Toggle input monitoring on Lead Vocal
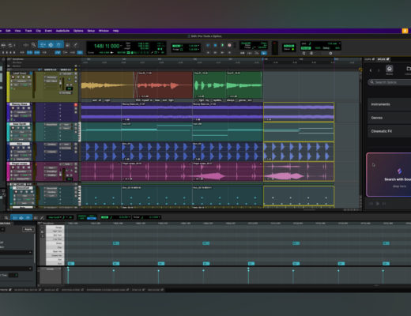Image resolution: width=411 pixels, height=316 pixels. tap(18, 77)
